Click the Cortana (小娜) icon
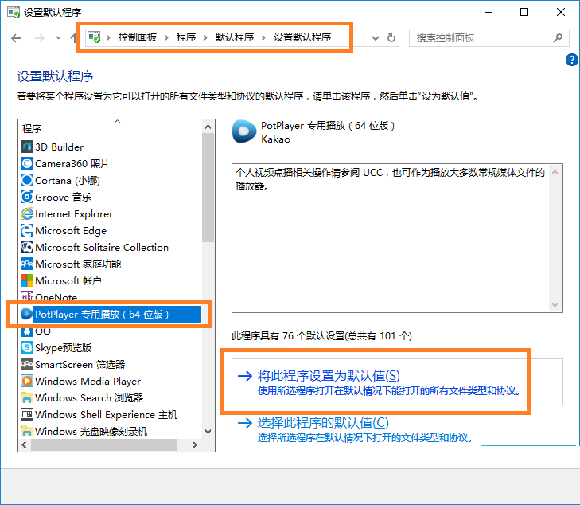This screenshot has height=505, width=580. [x=27, y=180]
